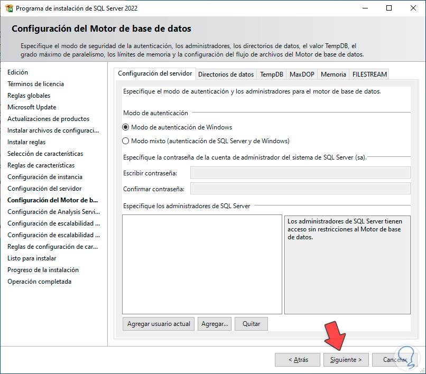The height and width of the screenshot is (374, 426).
Task: Click the Confirmar contraseña input field
Action: click(x=300, y=189)
